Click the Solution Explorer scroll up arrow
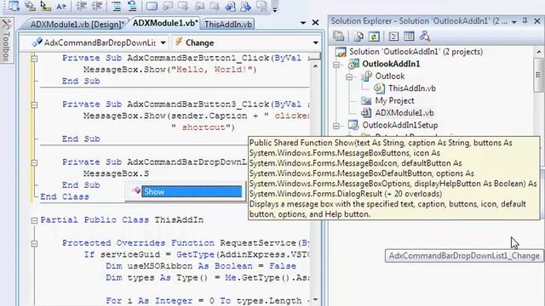 pos(538,52)
